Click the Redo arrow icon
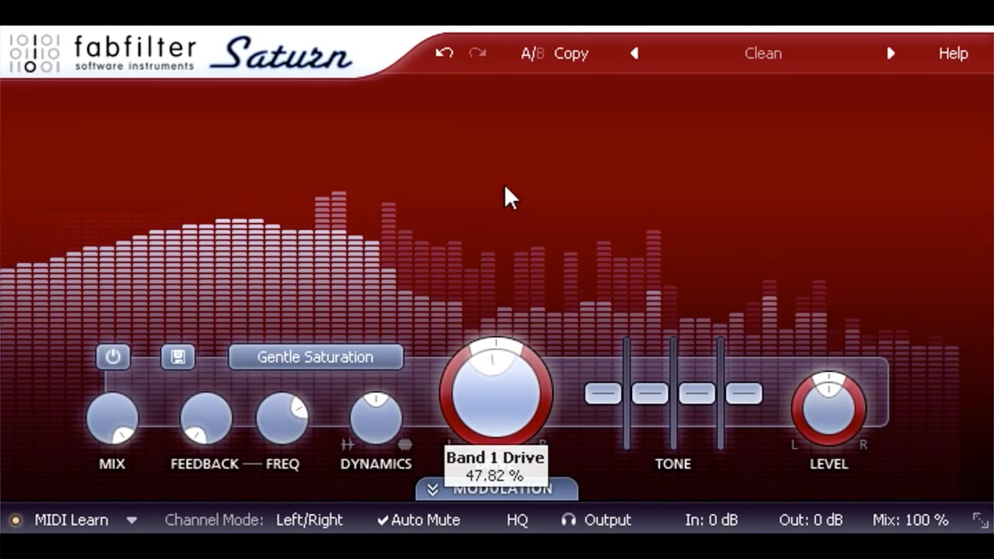This screenshot has width=994, height=559. coord(478,53)
